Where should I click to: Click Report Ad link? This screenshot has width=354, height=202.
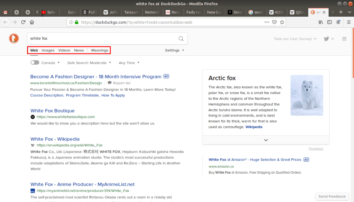point(119,83)
